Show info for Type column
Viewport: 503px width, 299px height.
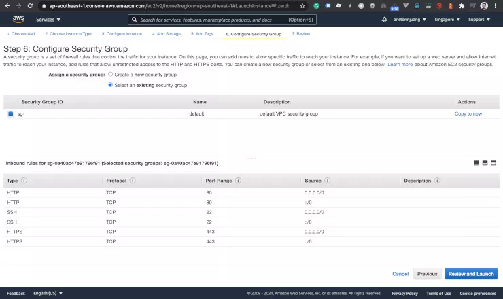(x=24, y=181)
